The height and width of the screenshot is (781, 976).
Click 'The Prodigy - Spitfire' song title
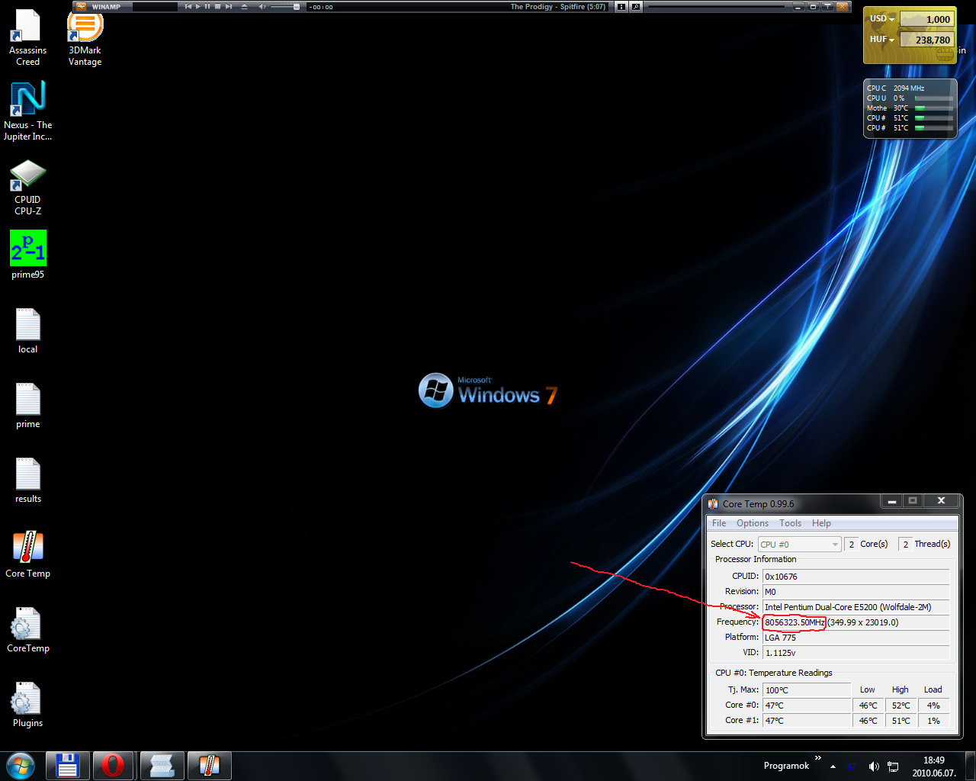[x=558, y=6]
